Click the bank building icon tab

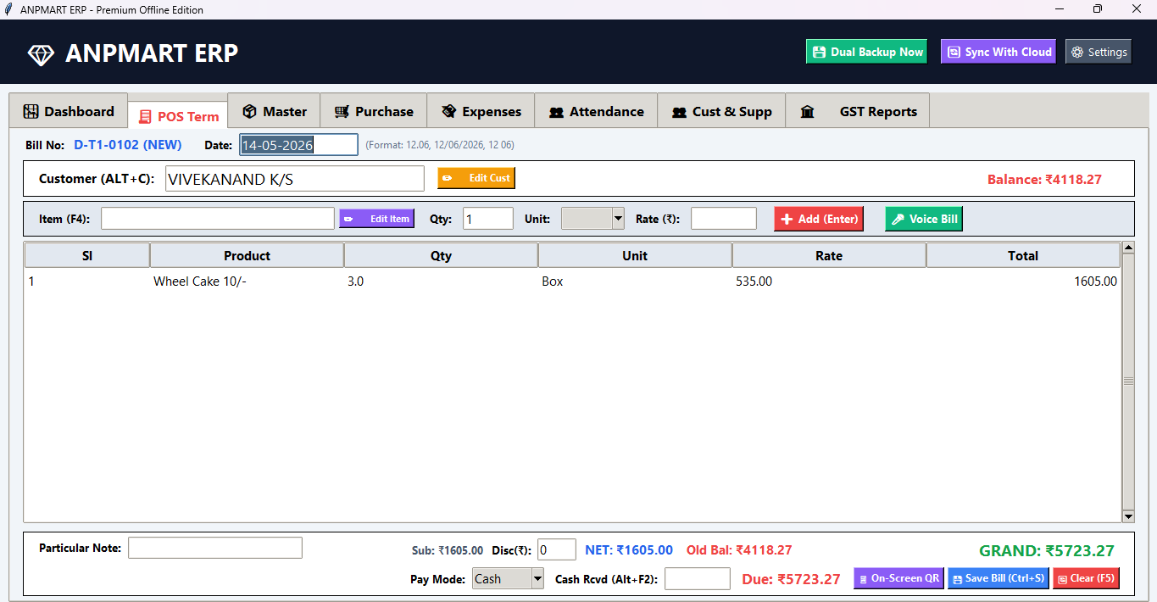point(807,111)
